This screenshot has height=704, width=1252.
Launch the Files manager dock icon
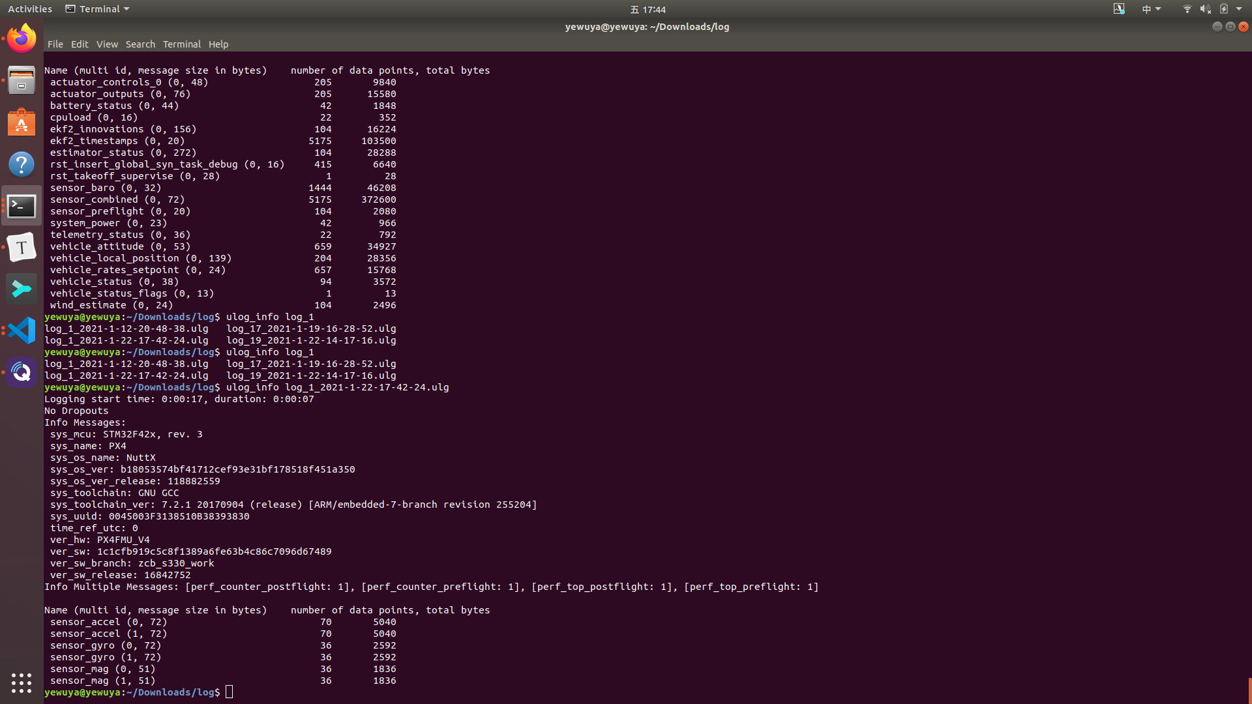[22, 80]
